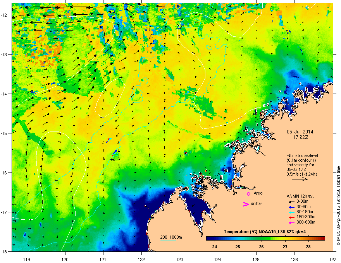Click the '300-600m' depth label
341x263 pixels.
(x=306, y=222)
